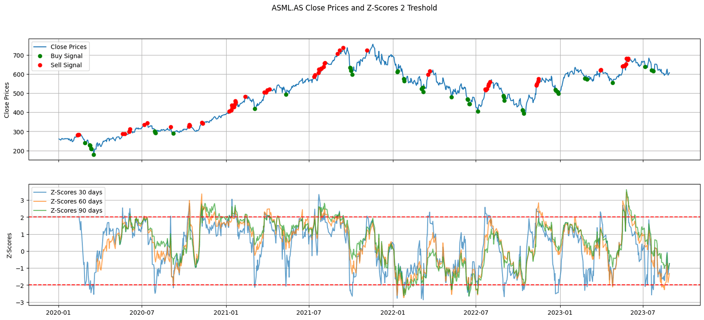Click the orange line sample beside Z-Scores 60 days
704x320 pixels.
pos(40,201)
